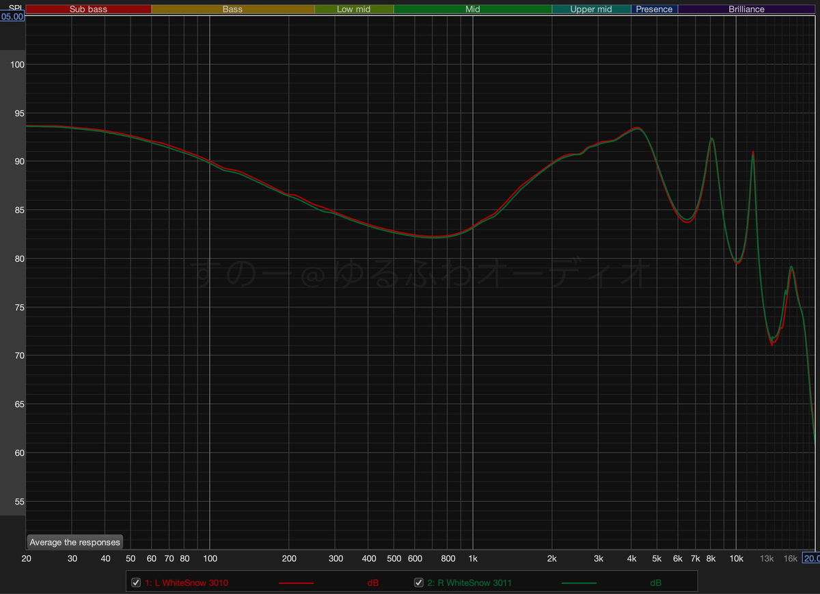
Task: Click the 2k frequency axis label
Action: pyautogui.click(x=552, y=558)
